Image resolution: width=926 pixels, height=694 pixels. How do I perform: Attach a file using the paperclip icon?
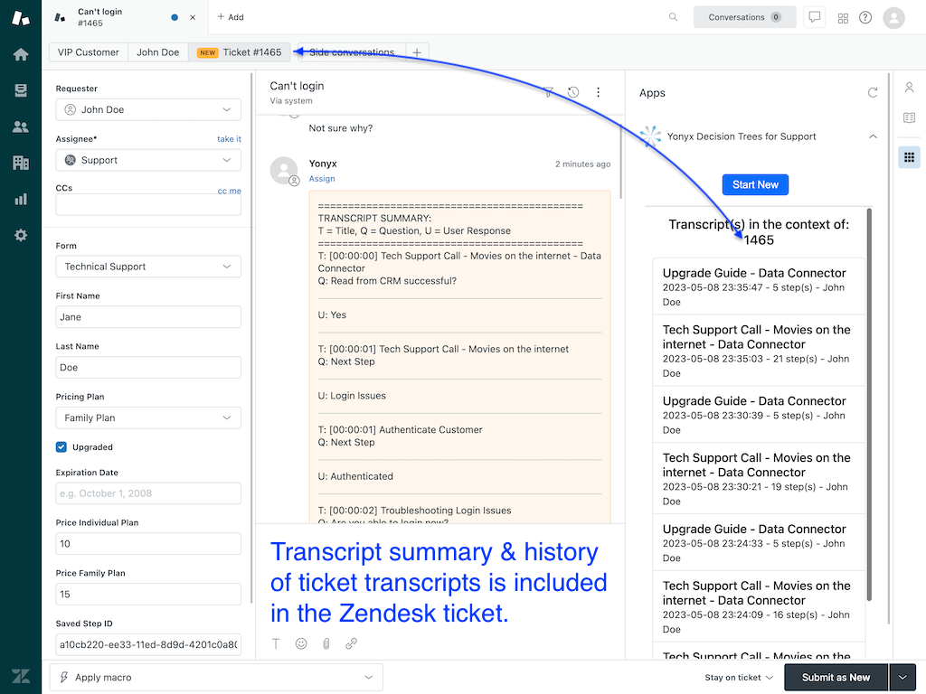coord(326,643)
